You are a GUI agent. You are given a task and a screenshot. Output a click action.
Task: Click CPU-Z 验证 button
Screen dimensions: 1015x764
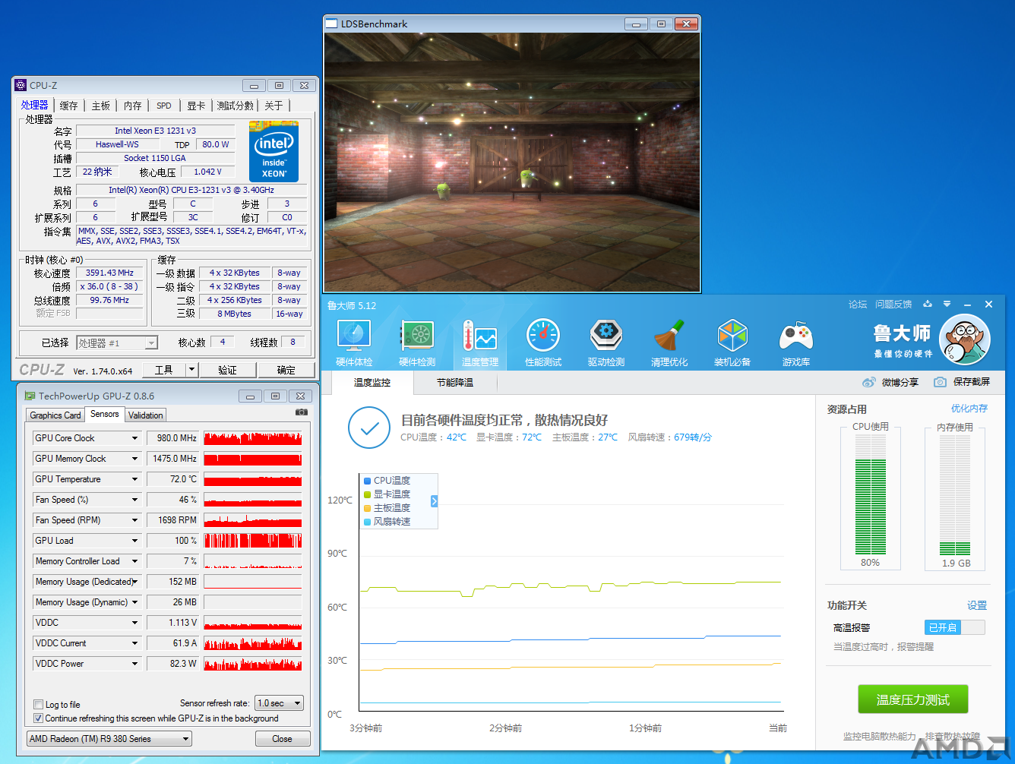[x=227, y=370]
